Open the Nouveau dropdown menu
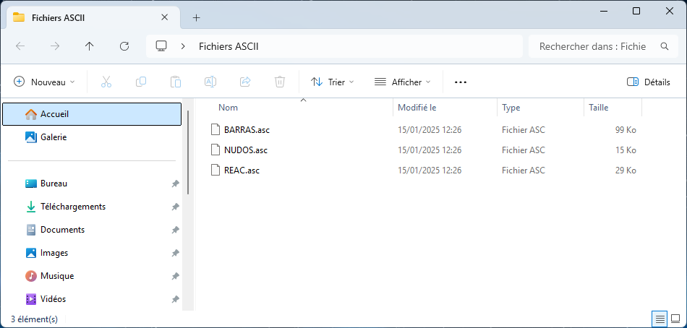The width and height of the screenshot is (687, 328). pos(44,82)
